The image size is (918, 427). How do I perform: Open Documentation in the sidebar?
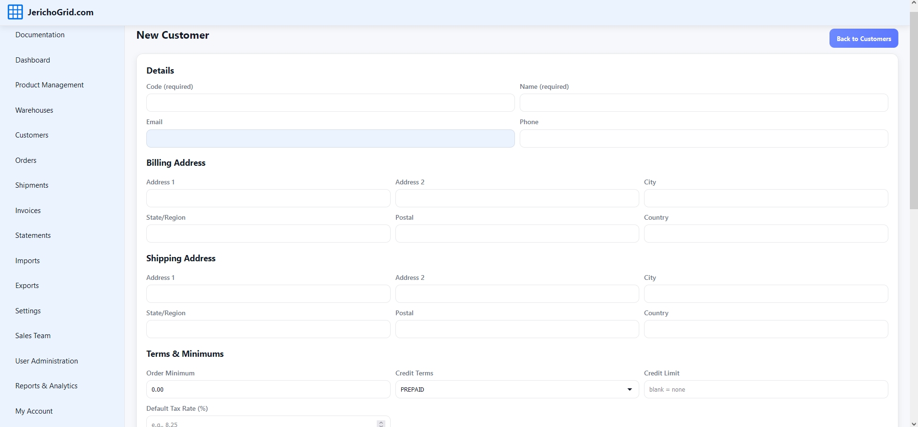40,35
